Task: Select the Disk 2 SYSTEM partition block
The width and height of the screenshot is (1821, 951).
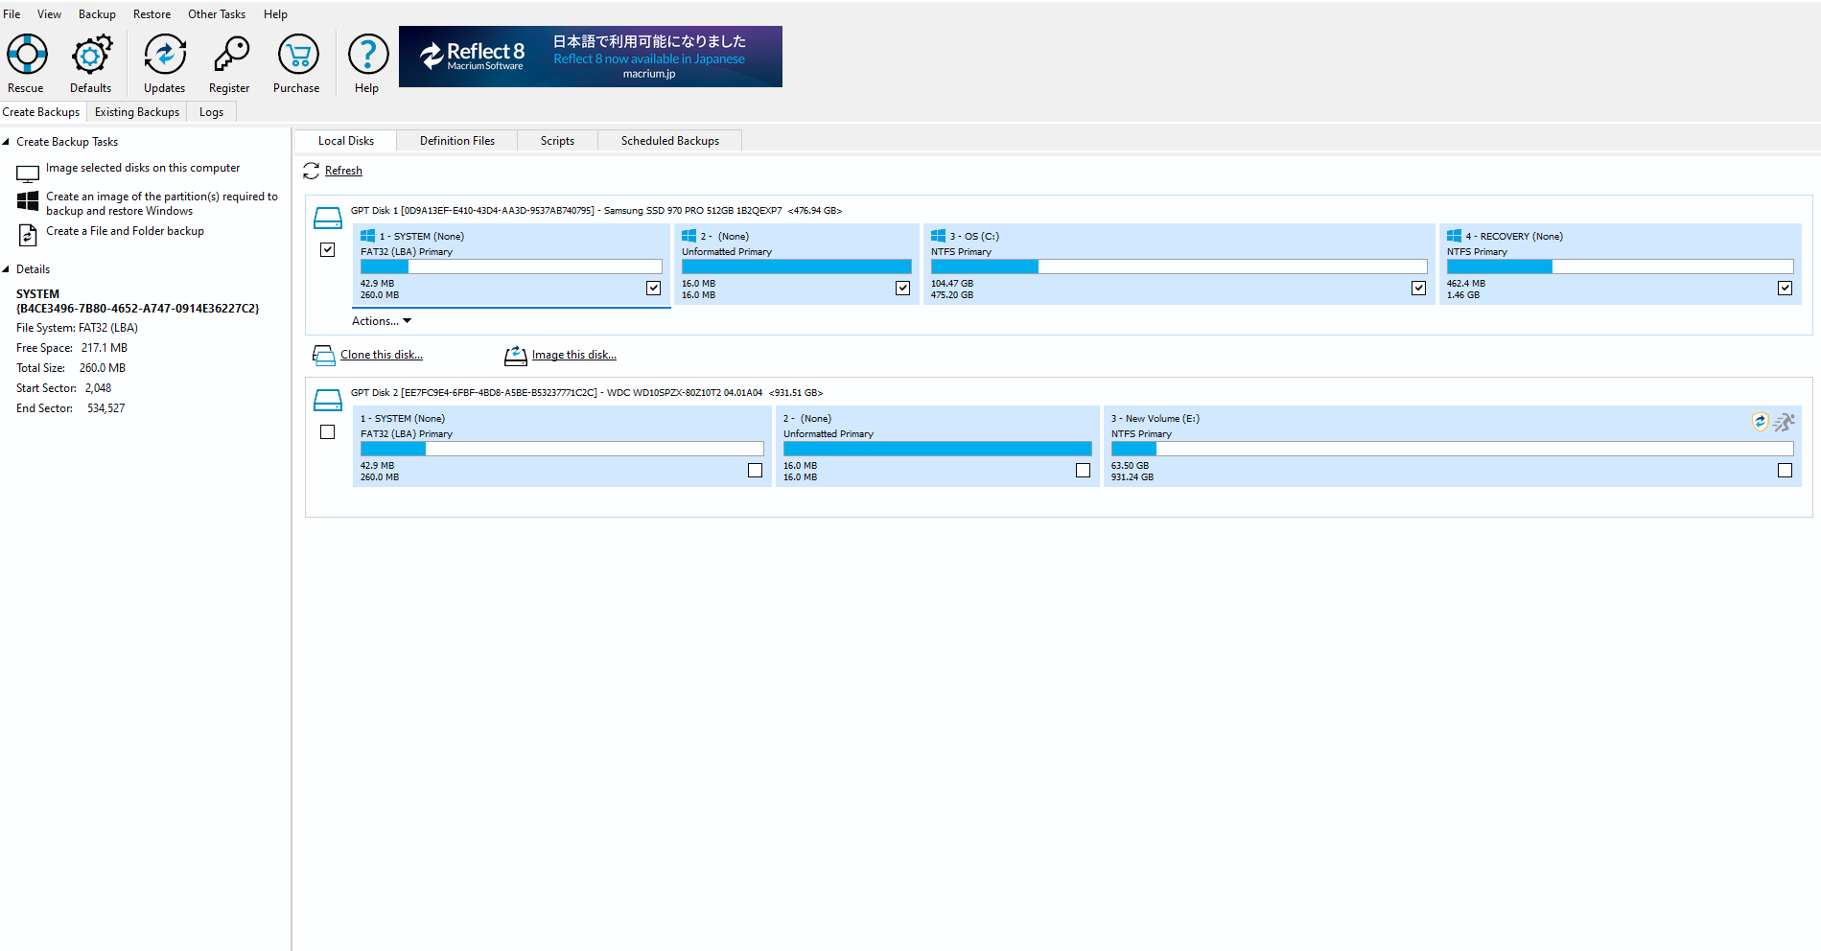Action: pos(562,447)
